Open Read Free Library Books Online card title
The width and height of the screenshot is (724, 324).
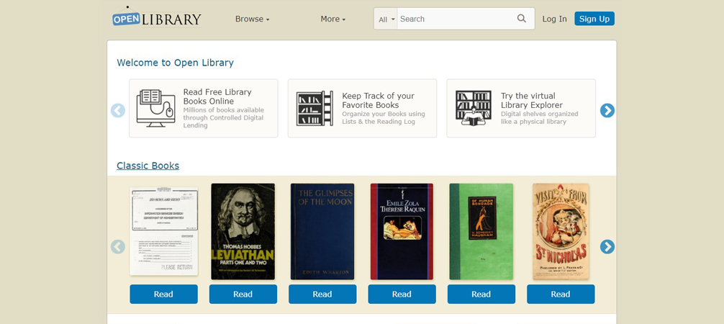point(217,96)
